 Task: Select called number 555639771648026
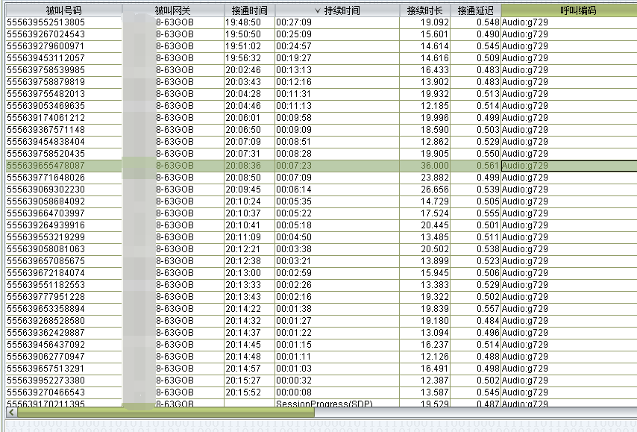click(x=46, y=178)
